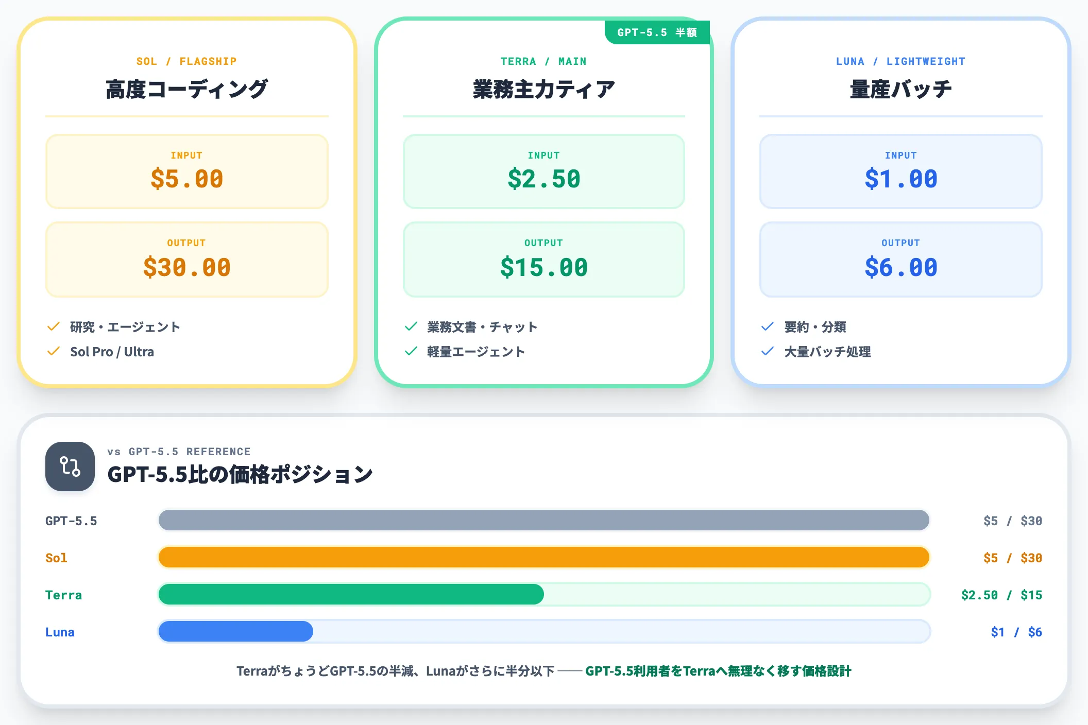1088x725 pixels.
Task: Click the $1 / $6 value for Luna
Action: point(1016,632)
